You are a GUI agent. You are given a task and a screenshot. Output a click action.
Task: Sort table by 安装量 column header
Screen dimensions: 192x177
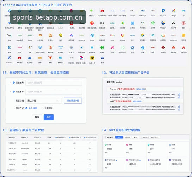pyautogui.click(x=50, y=138)
